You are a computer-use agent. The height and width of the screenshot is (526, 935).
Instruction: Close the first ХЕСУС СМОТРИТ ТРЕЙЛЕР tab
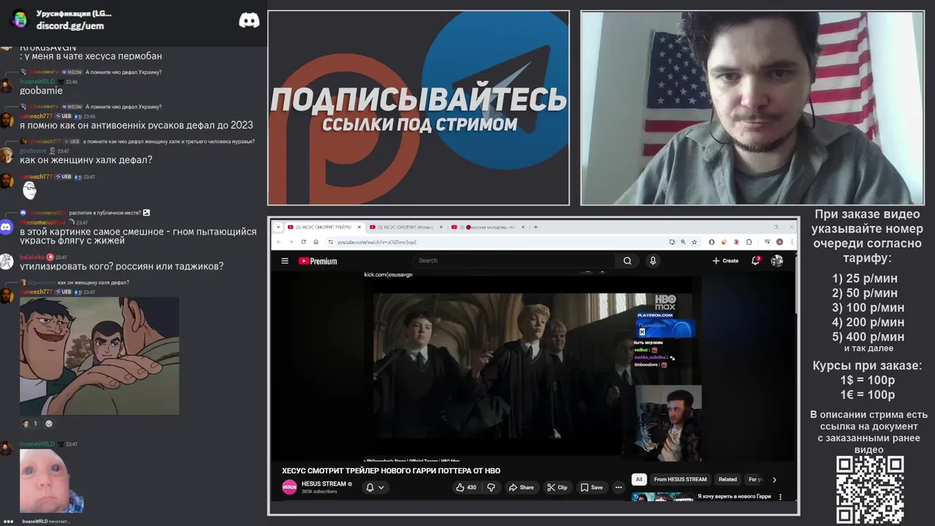coord(359,227)
